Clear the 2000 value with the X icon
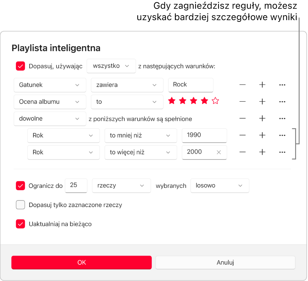 pos(219,152)
